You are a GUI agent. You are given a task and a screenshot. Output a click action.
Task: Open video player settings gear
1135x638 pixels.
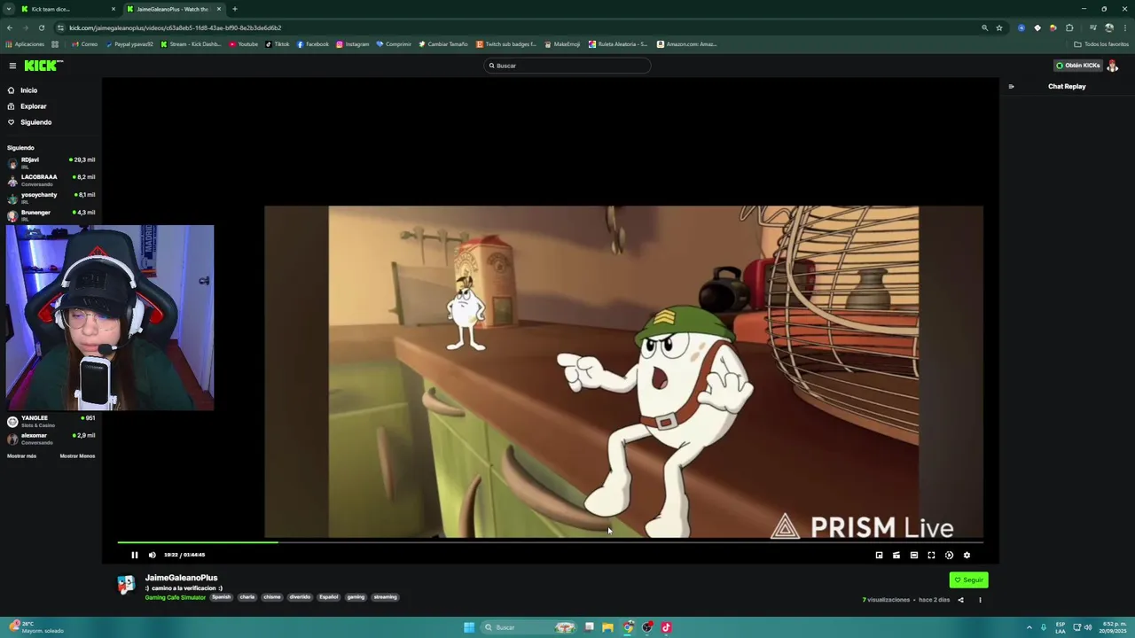(967, 556)
